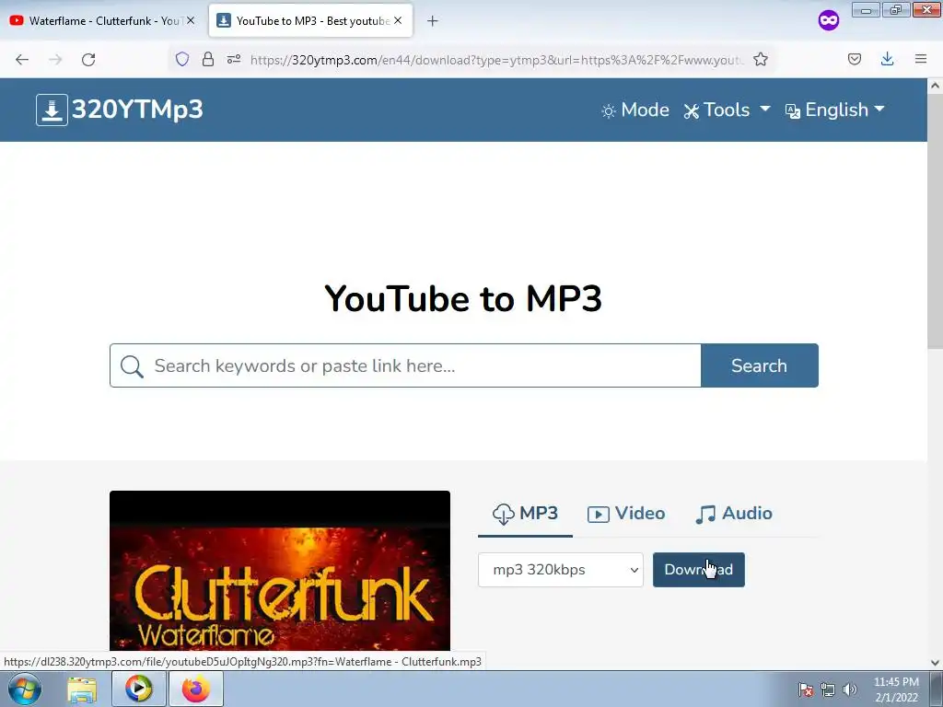Close the Waterflame - Clutterfunk YouTube tab
This screenshot has height=707, width=943.
point(191,20)
